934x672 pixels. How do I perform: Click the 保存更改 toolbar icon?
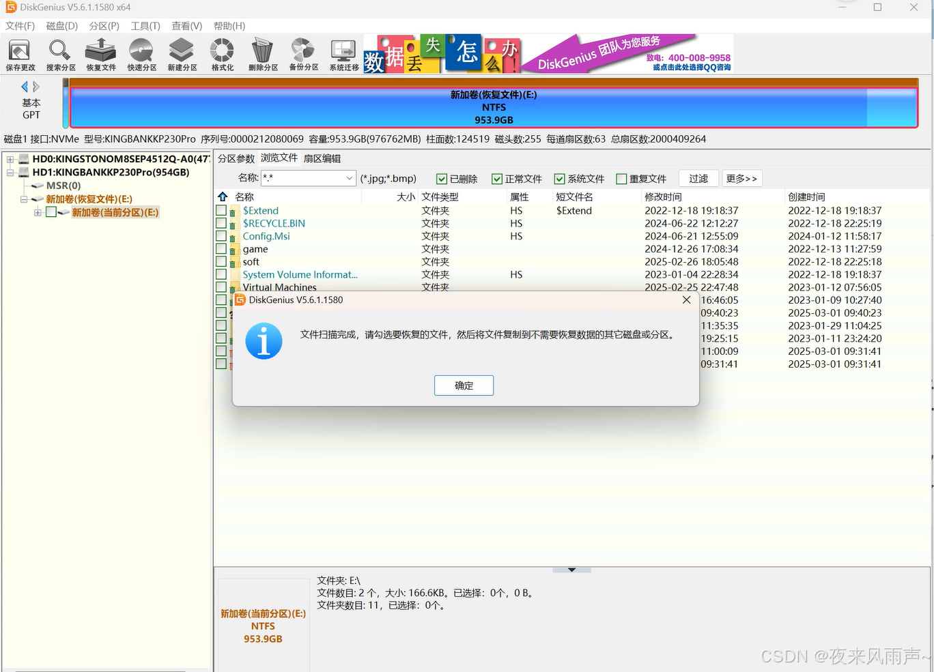[20, 55]
